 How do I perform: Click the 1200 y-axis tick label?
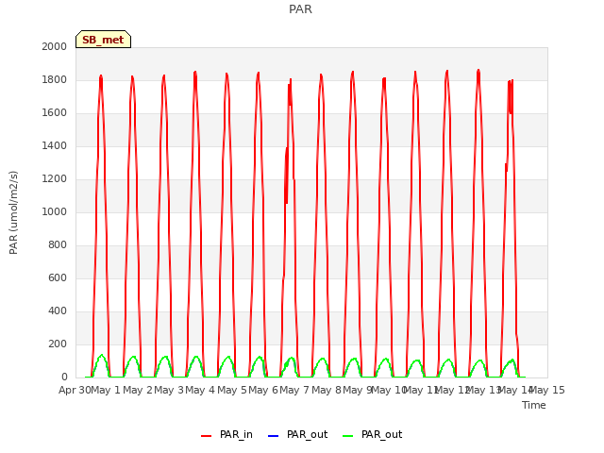55,178
